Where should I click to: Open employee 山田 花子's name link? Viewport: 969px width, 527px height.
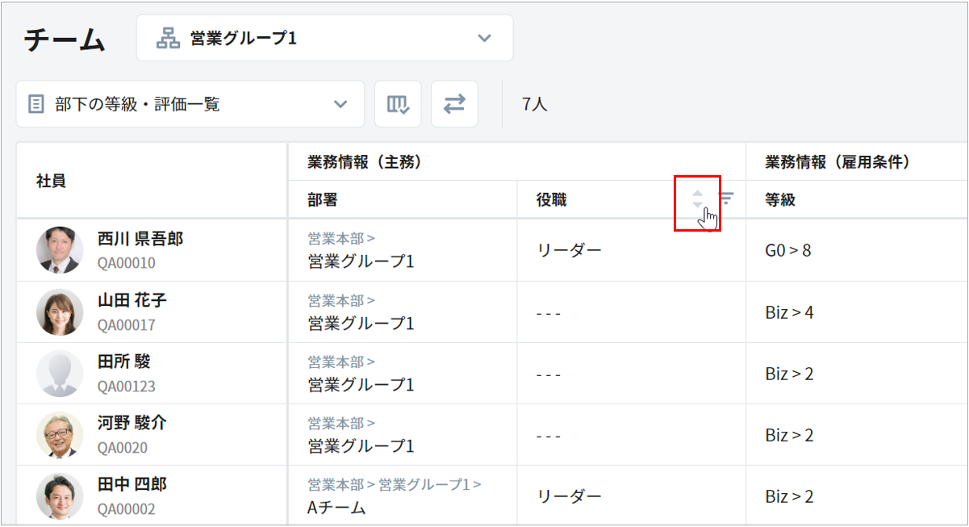[x=132, y=301]
